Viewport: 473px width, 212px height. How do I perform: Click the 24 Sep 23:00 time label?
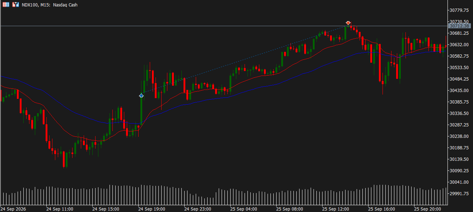pyautogui.click(x=198, y=209)
